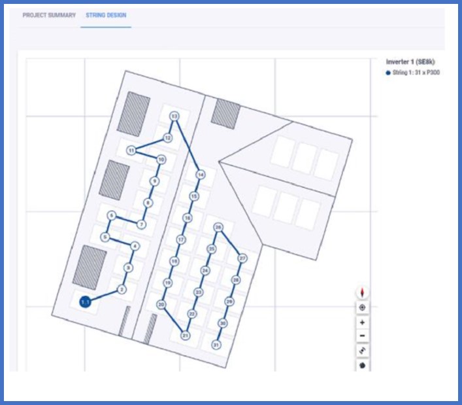The width and height of the screenshot is (462, 405).
Task: Switch to the Project Summary tab
Action: [49, 15]
